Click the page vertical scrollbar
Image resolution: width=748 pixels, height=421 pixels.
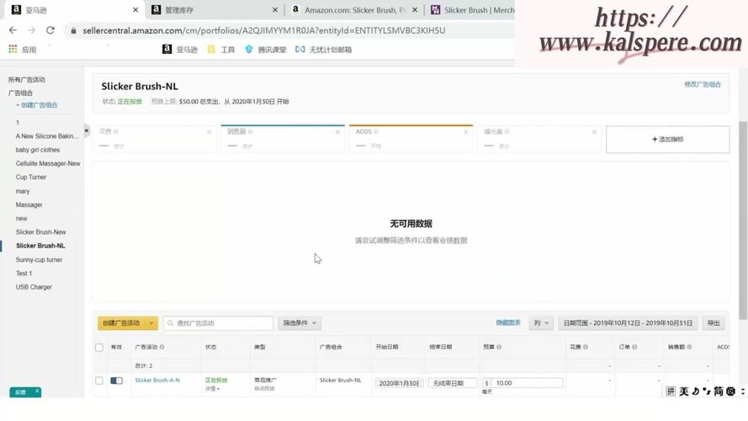pos(743,220)
